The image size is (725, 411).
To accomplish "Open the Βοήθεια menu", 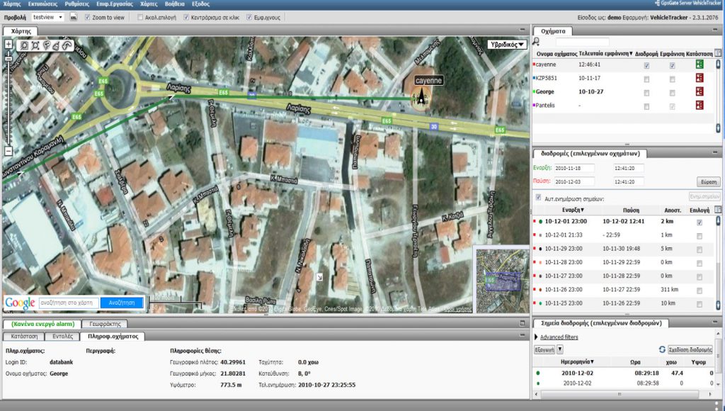I will [174, 4].
